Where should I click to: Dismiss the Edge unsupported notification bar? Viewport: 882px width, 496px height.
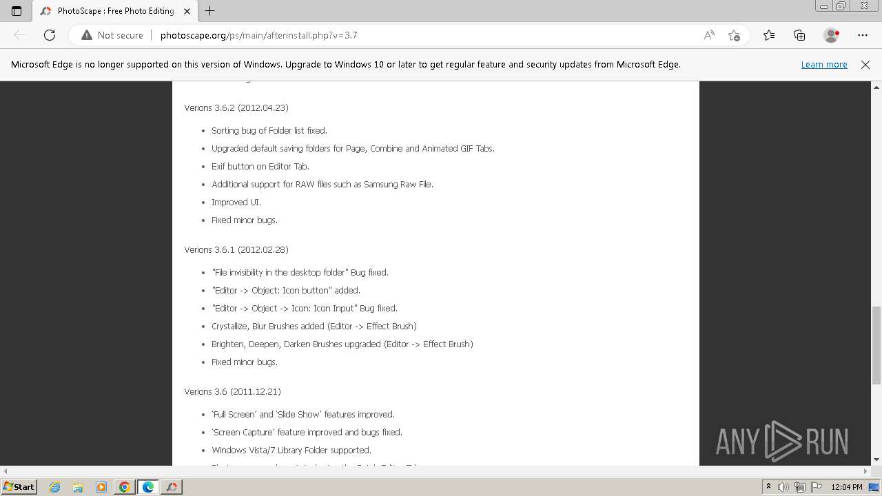865,65
